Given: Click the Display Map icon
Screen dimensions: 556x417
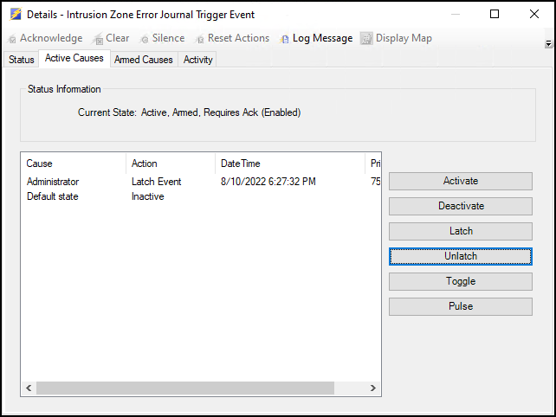Looking at the screenshot, I should [366, 38].
